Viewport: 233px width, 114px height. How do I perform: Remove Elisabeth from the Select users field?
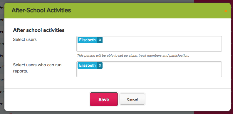pyautogui.click(x=100, y=40)
